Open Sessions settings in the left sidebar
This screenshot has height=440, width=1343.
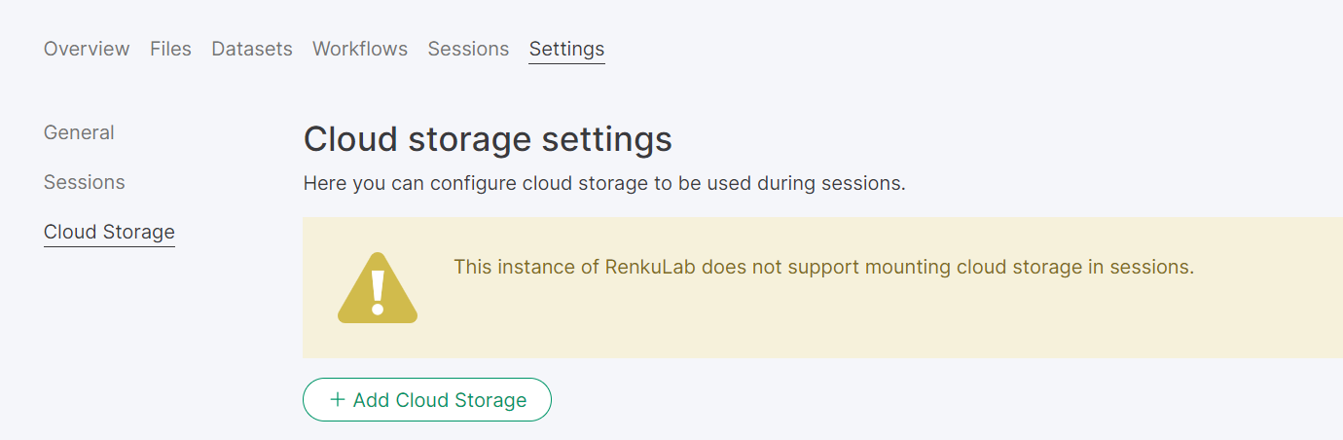(84, 182)
